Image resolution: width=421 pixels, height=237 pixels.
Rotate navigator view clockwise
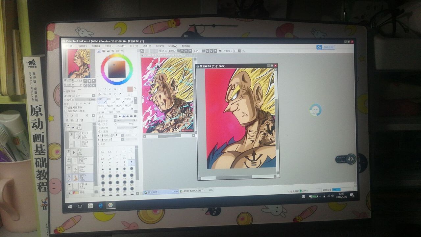[x=89, y=86]
